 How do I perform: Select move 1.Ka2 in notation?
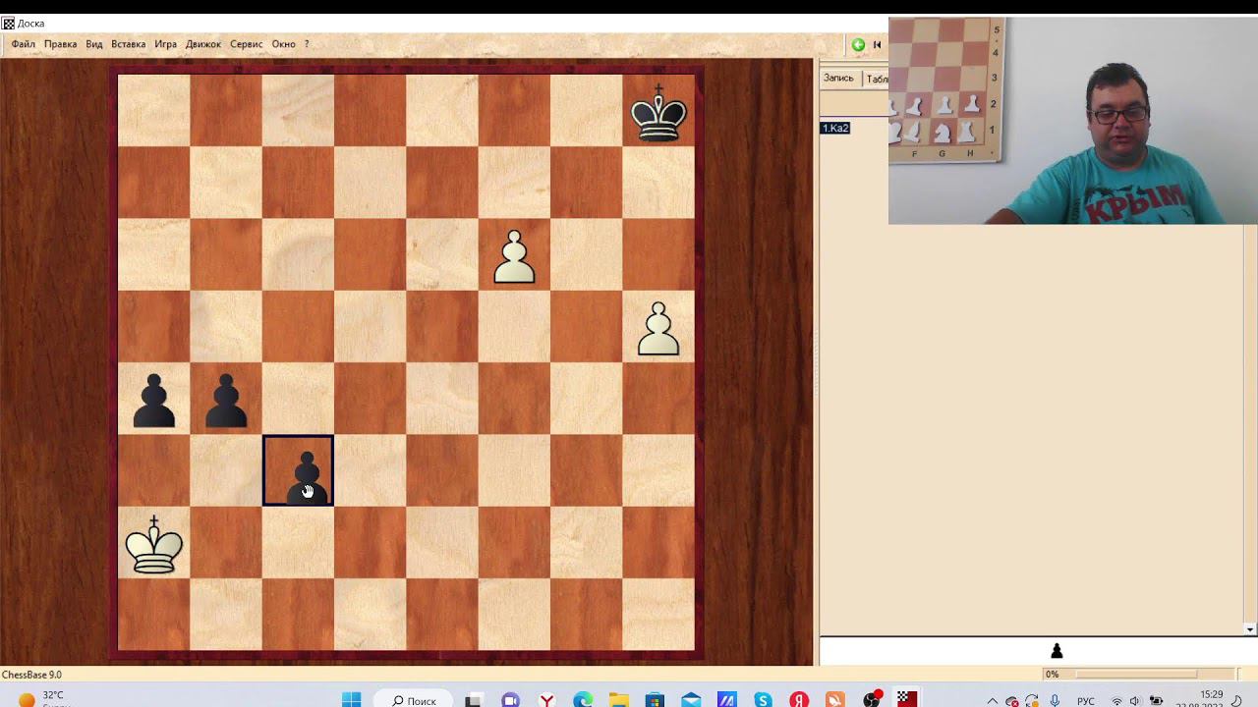835,128
